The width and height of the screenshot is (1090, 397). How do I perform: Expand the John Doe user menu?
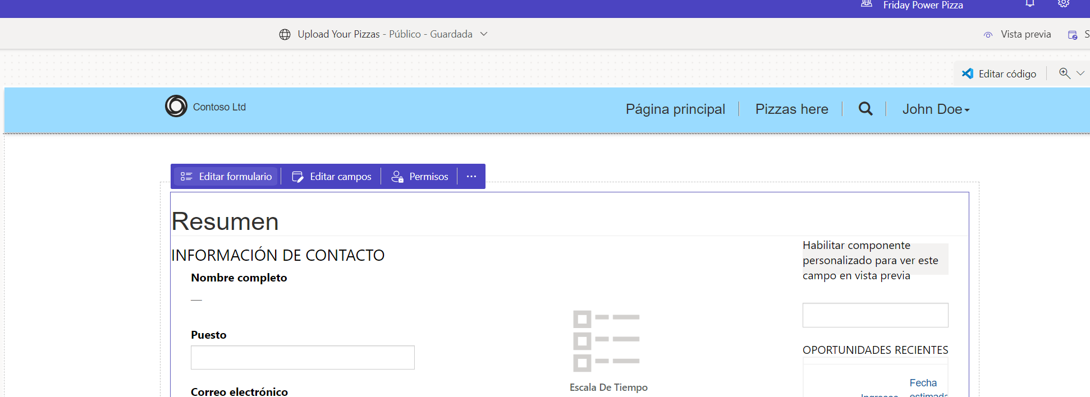(936, 109)
